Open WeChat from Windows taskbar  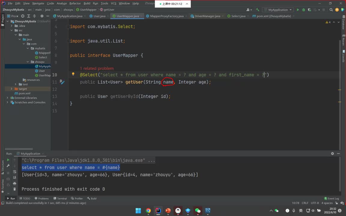pyautogui.click(x=198, y=211)
